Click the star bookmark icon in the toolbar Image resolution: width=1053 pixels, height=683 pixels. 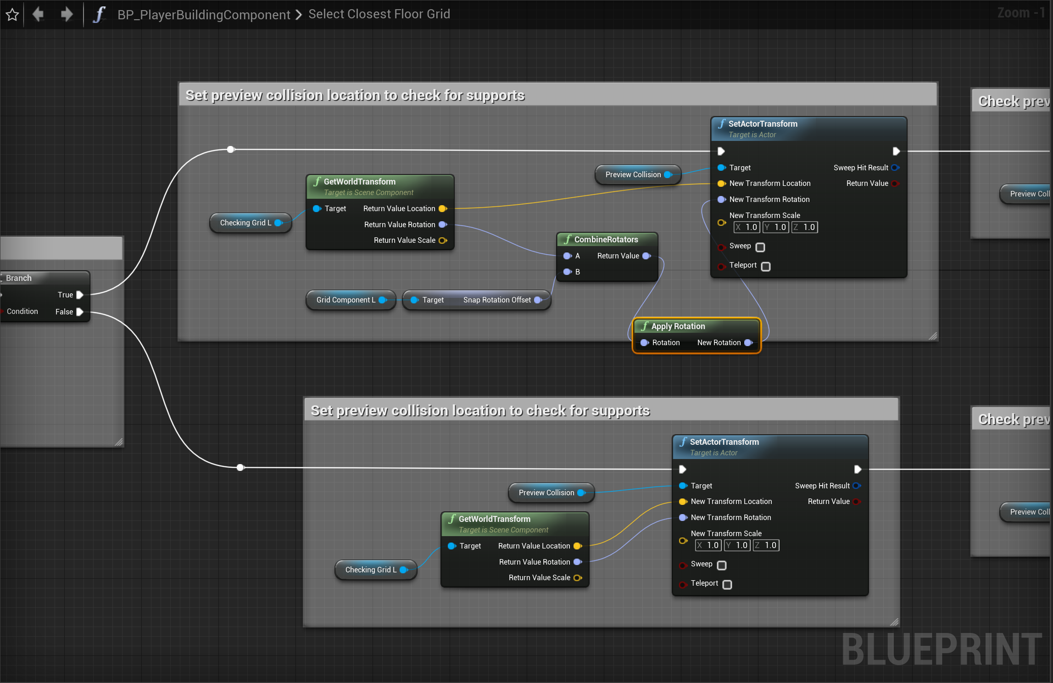click(12, 14)
